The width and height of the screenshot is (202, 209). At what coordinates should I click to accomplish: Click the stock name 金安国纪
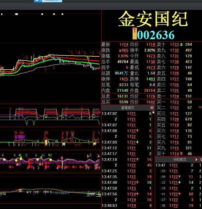(153, 19)
